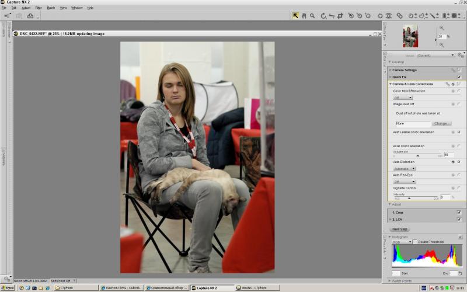The image size is (467, 292).
Task: Open the Adjust menu
Action: 26,8
